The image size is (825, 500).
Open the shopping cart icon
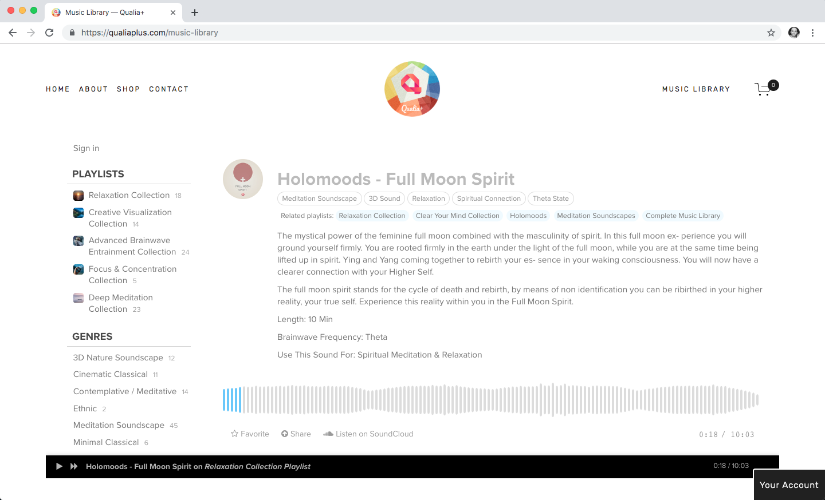766,88
